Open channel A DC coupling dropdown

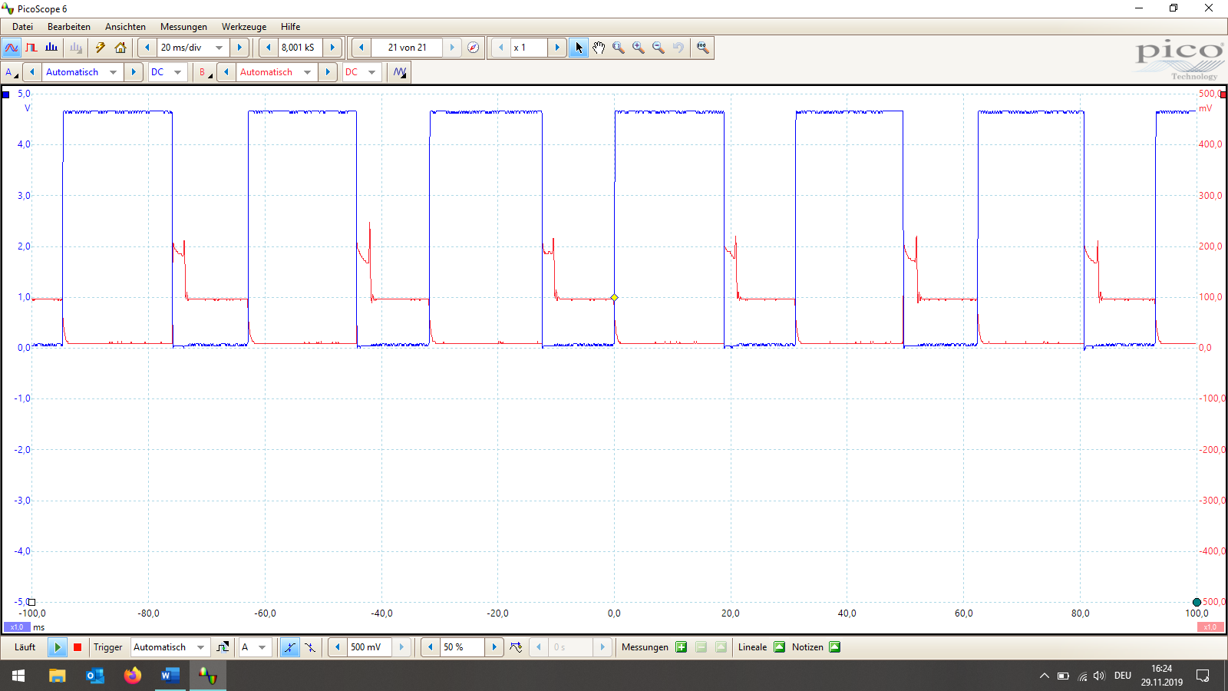[x=178, y=72]
